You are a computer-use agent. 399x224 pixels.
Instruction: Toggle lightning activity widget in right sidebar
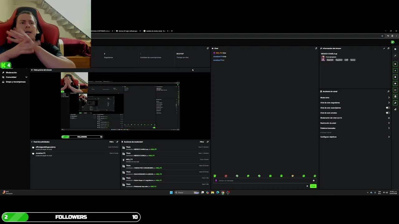395,71
